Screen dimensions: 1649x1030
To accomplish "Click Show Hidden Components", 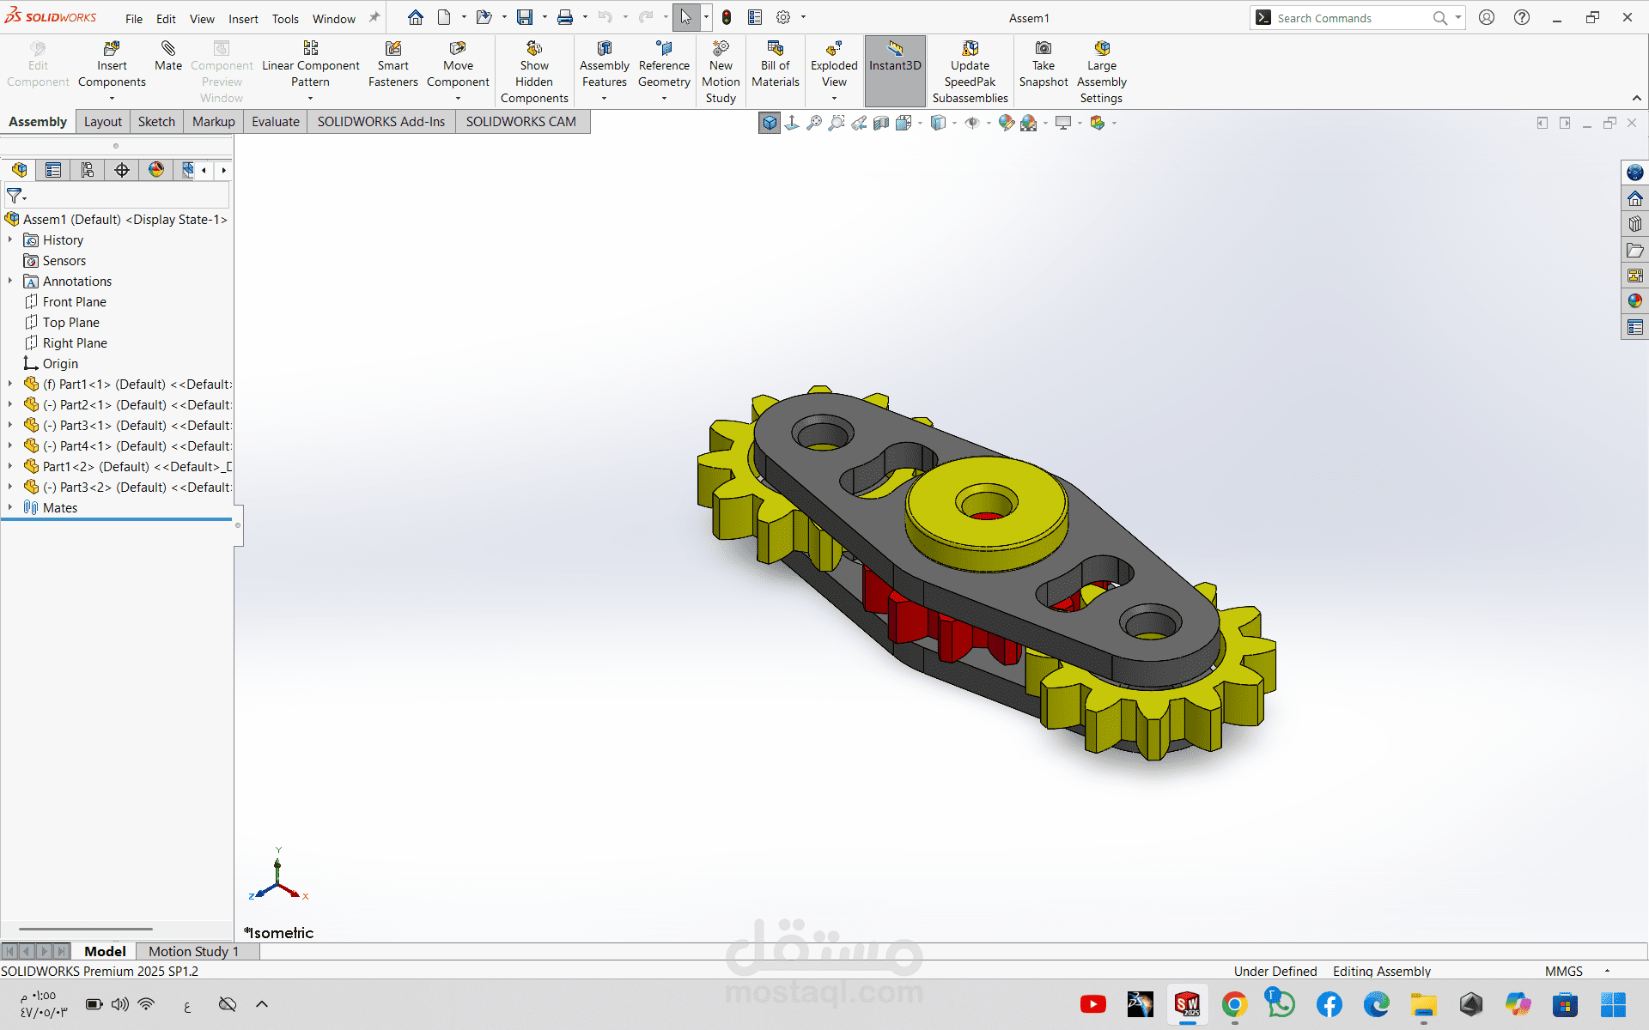I will (x=534, y=73).
